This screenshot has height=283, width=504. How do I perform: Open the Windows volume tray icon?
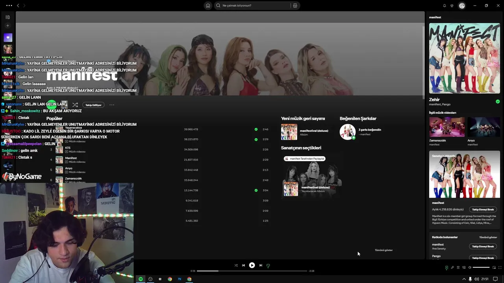(x=476, y=279)
